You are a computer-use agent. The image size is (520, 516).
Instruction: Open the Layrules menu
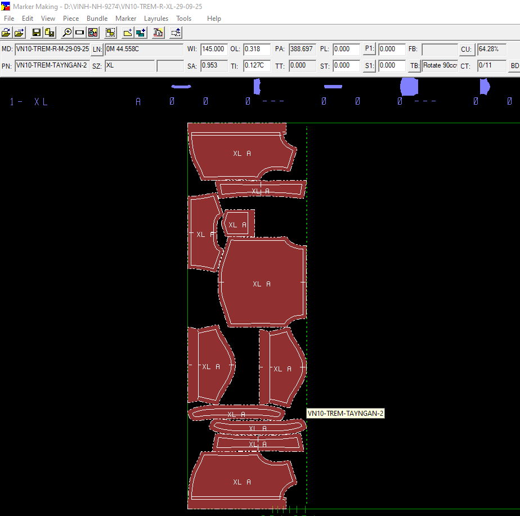156,19
